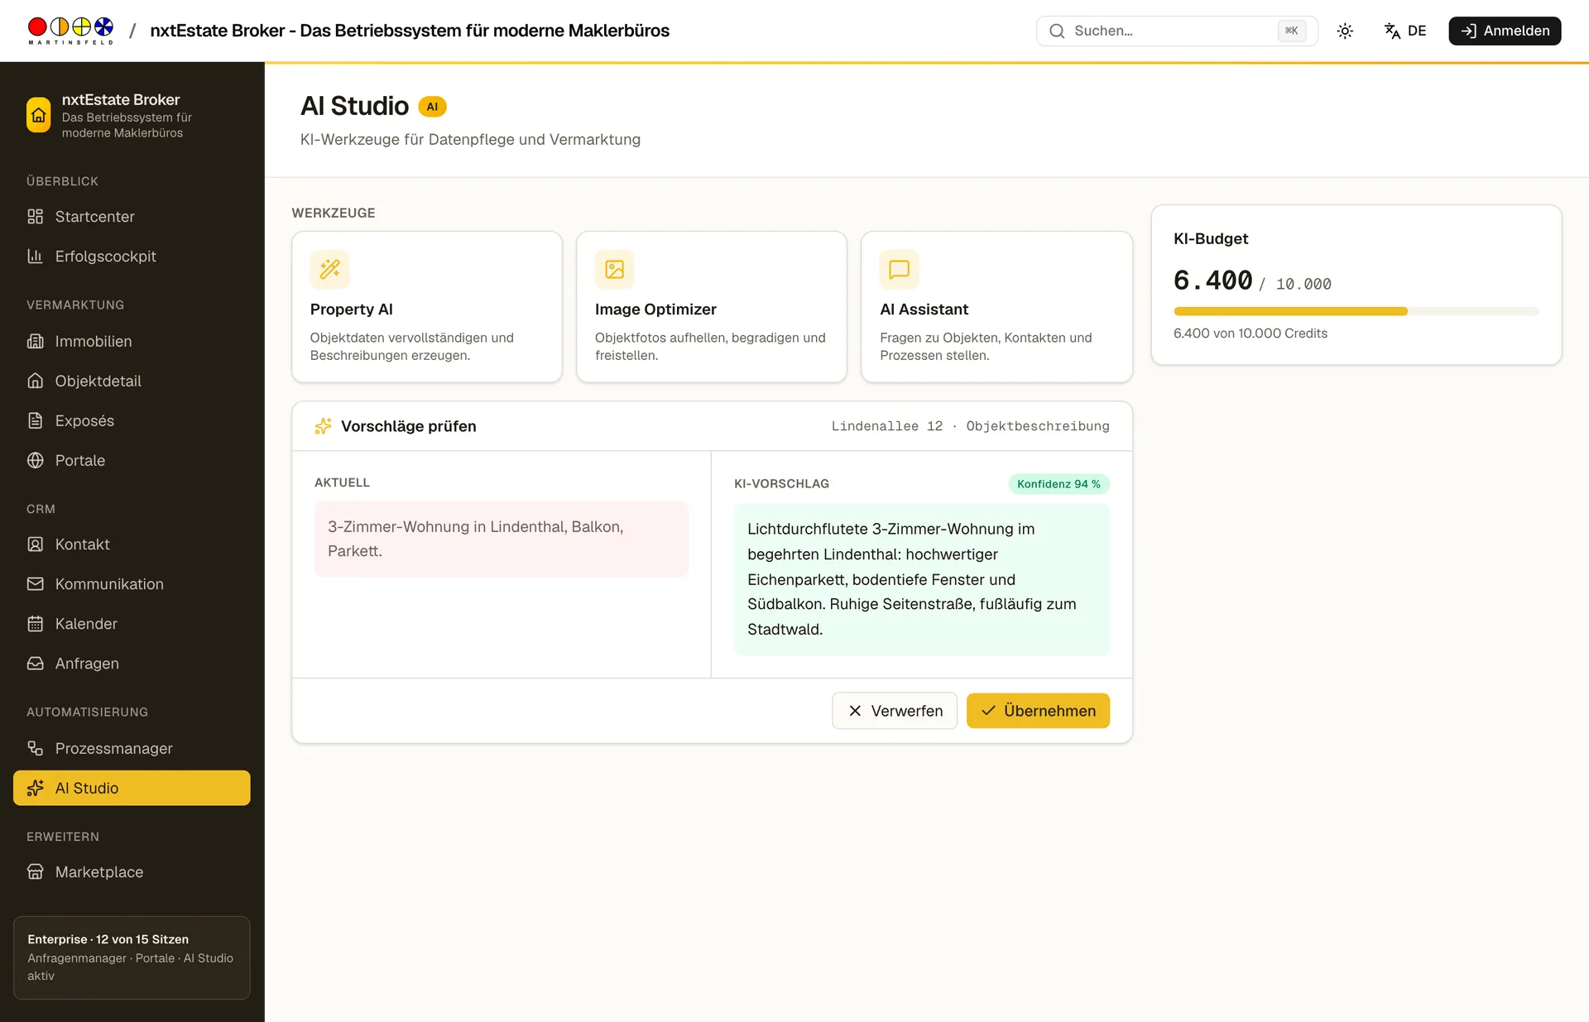Click the Martinsfeld logo in header
Screen dimensions: 1589x1022
[x=70, y=31]
